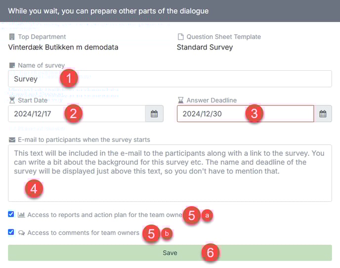The image size is (340, 268).
Task: Focus the Name of survey text field
Action: 170,79
